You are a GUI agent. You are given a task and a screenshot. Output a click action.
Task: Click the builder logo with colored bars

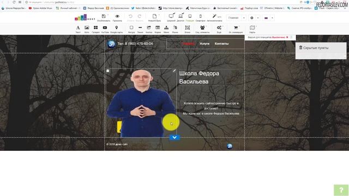pos(85,17)
